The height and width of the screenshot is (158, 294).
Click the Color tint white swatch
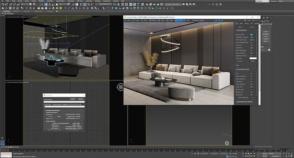253,58
